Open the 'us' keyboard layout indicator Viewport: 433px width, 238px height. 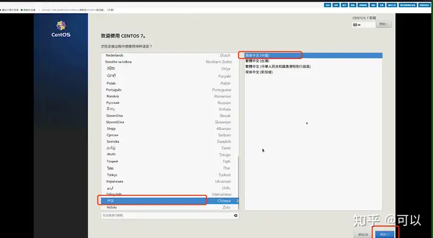[x=364, y=25]
